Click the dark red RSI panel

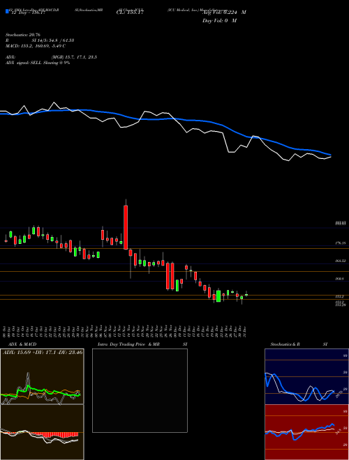(x=306, y=432)
